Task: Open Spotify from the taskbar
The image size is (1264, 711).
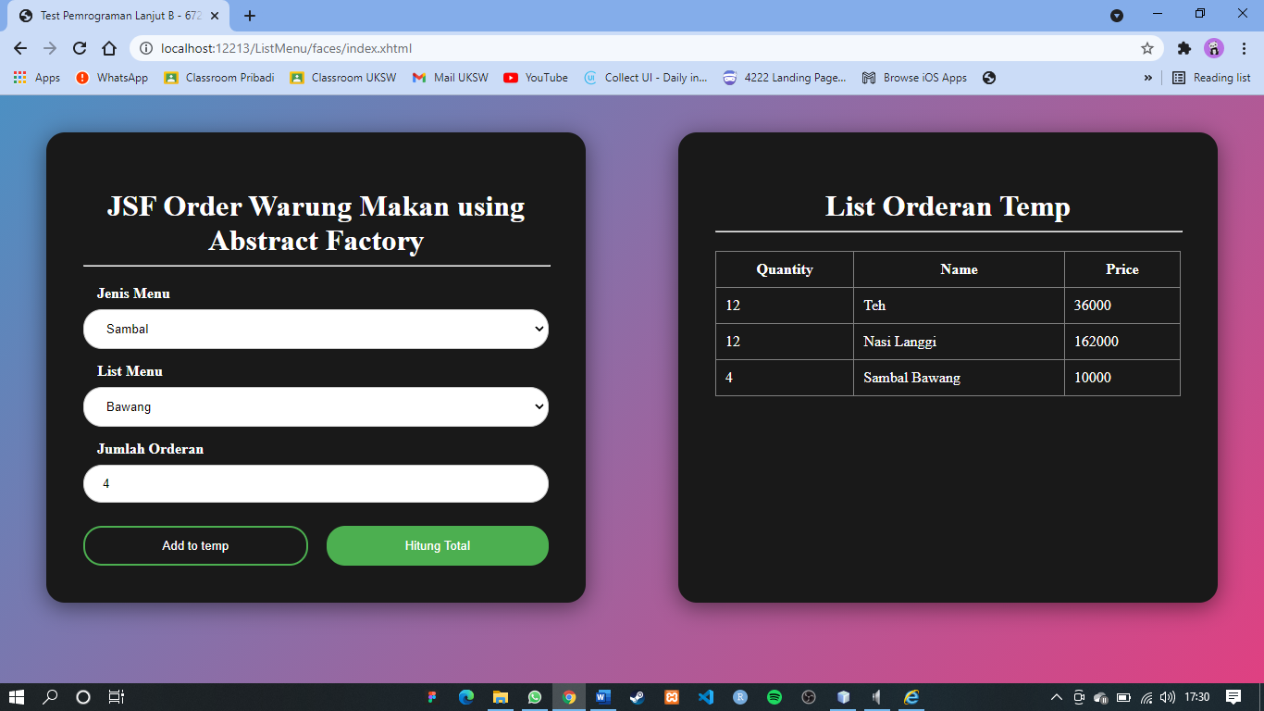Action: pos(775,697)
